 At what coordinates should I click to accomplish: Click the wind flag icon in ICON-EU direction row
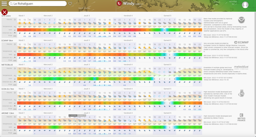15,106
